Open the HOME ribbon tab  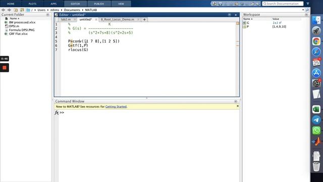(11, 4)
